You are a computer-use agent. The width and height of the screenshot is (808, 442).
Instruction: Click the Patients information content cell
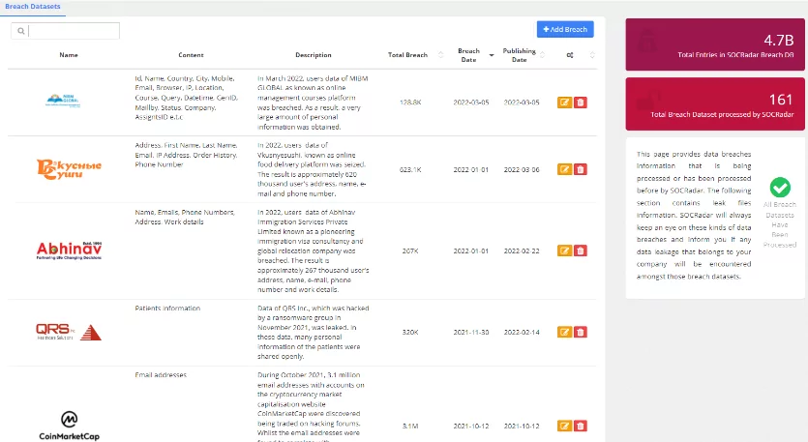point(167,309)
